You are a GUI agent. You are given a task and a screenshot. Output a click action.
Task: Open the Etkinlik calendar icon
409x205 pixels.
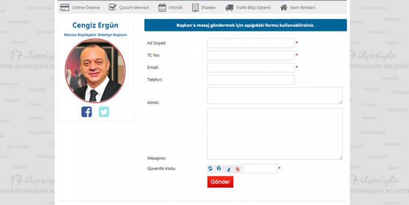point(162,8)
